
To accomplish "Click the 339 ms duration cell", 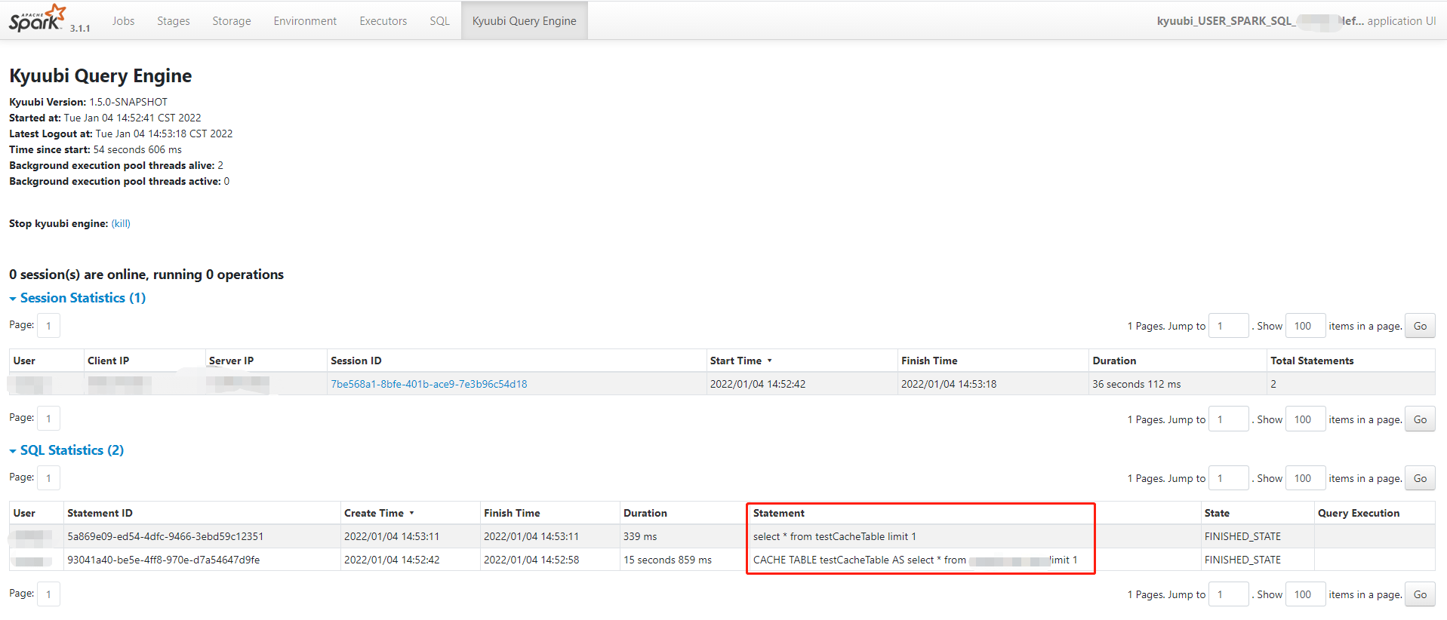I will (640, 536).
